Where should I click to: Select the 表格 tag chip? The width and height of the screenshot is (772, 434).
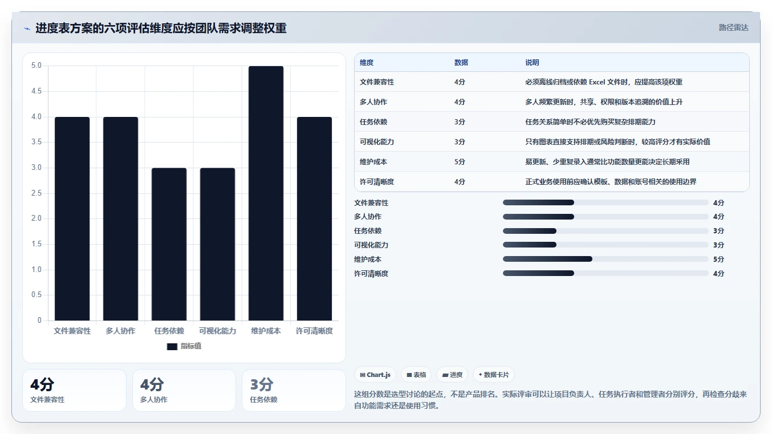coord(416,375)
